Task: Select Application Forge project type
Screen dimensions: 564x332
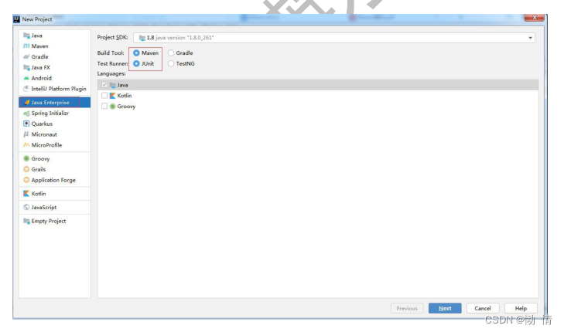Action: click(55, 180)
